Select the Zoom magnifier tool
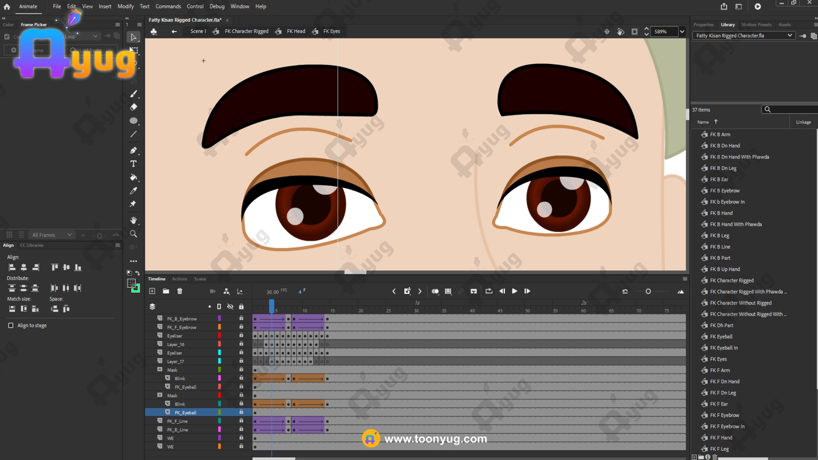 tap(133, 234)
